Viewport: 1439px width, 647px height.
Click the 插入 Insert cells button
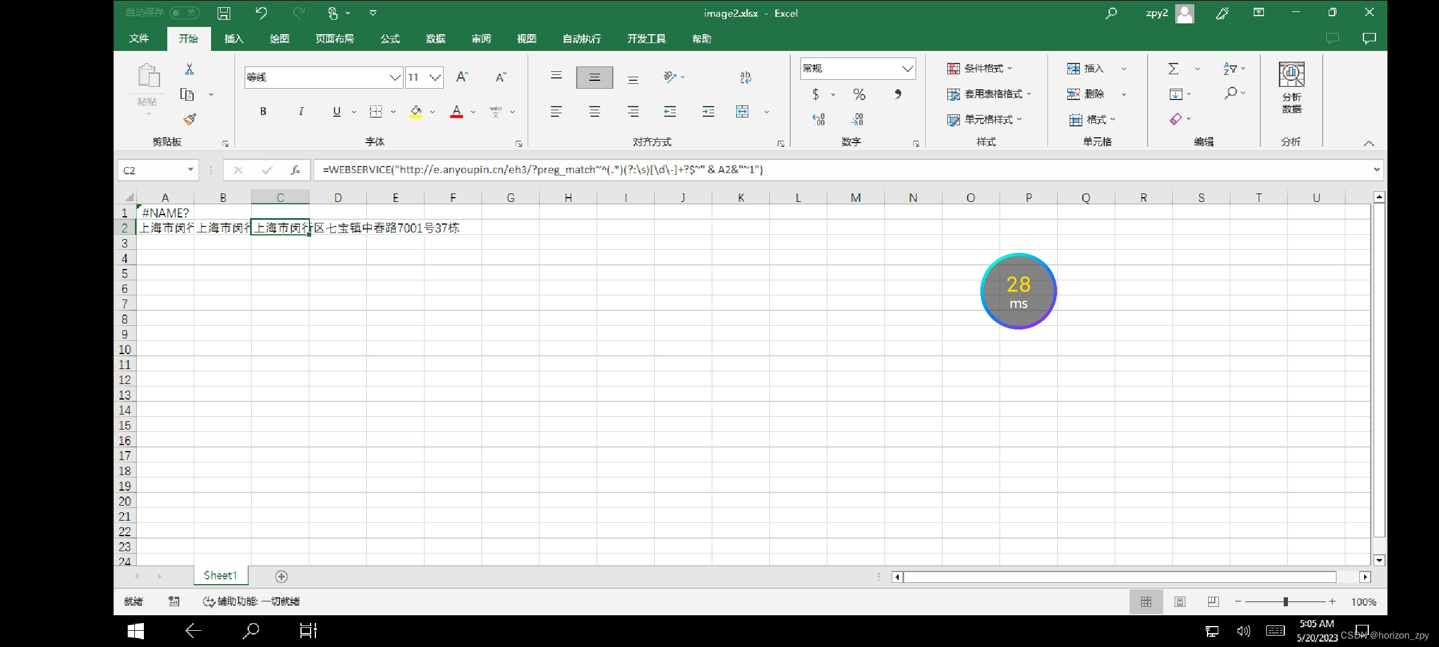pyautogui.click(x=1086, y=68)
